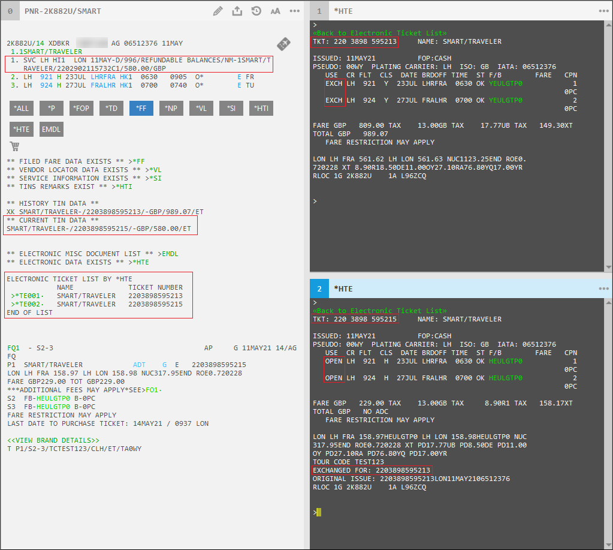Open the PNR window three-dot menu
Screen dimensions: 613x550
tap(294, 11)
